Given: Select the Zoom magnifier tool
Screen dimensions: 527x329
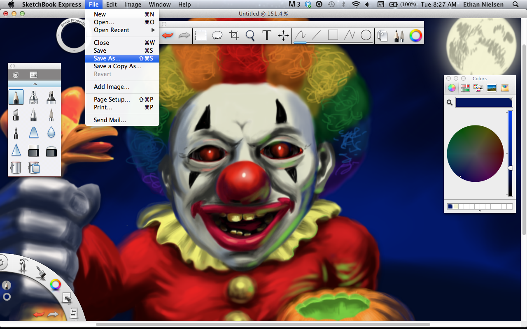Looking at the screenshot, I should [x=250, y=36].
